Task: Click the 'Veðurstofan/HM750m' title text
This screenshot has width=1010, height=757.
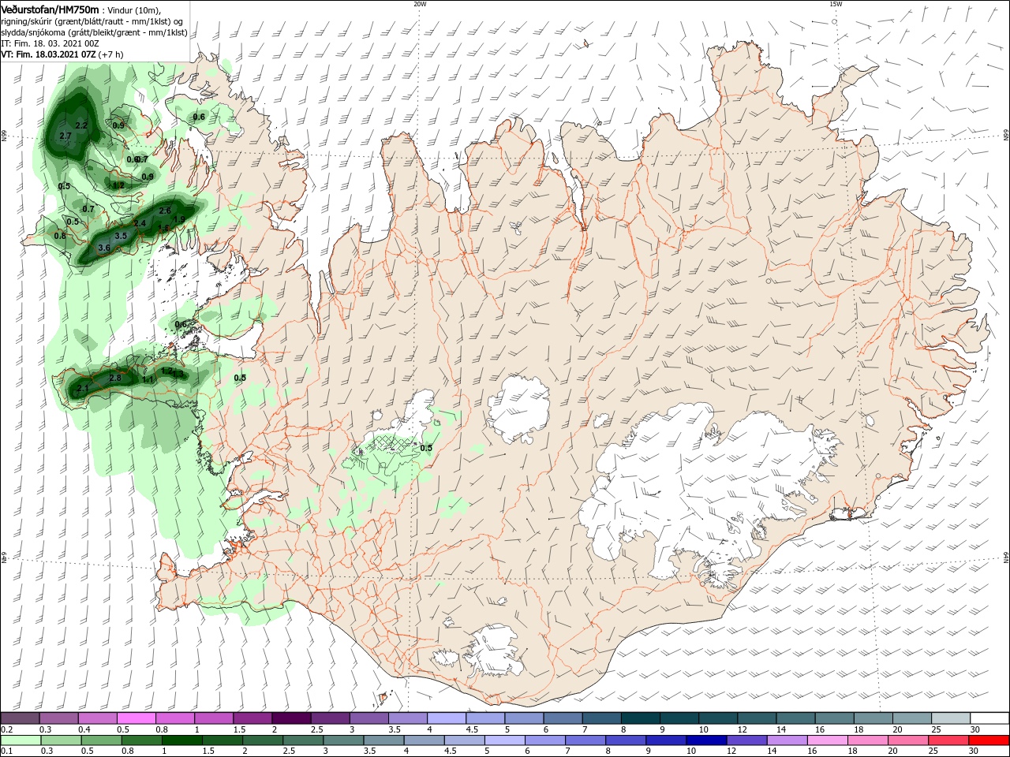Action: 50,9
